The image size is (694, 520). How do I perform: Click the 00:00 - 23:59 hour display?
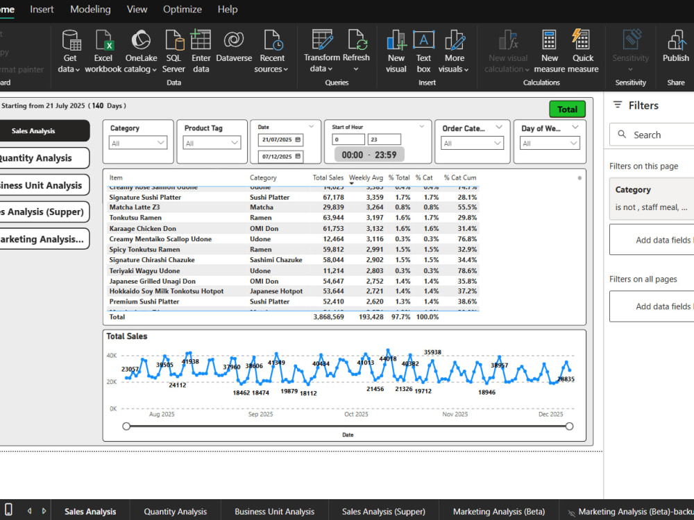(x=369, y=155)
